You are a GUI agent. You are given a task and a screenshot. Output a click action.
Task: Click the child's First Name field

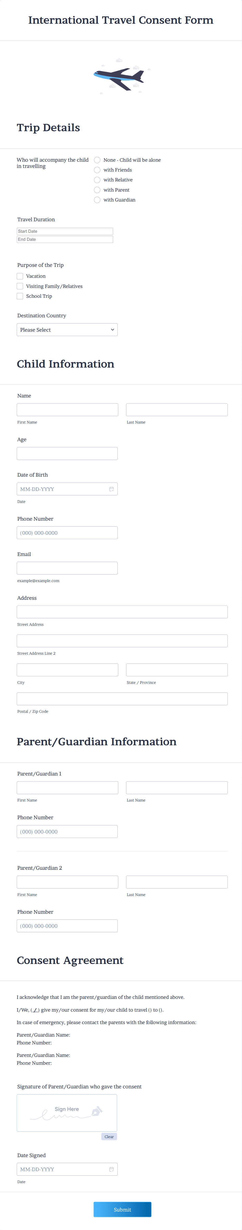[67, 409]
